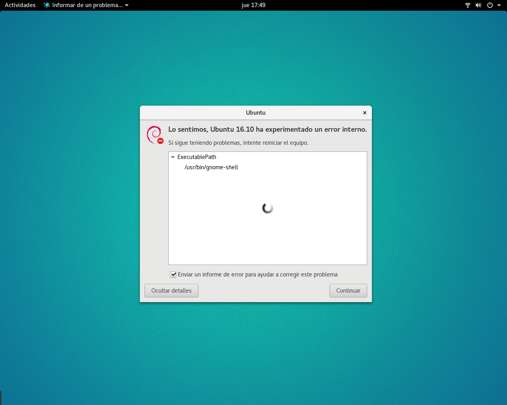Click the power icon in top bar
The height and width of the screenshot is (405, 507).
click(490, 5)
